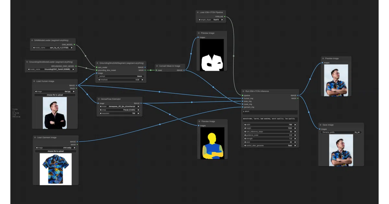The height and width of the screenshot is (204, 389).
Task: Increase the seed value with right arrow
Action: click(295, 142)
